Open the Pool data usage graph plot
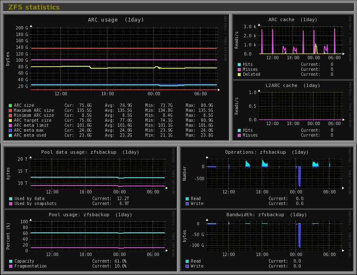 tap(98, 173)
